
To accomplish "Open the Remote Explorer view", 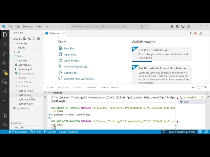I will (x=5, y=82).
